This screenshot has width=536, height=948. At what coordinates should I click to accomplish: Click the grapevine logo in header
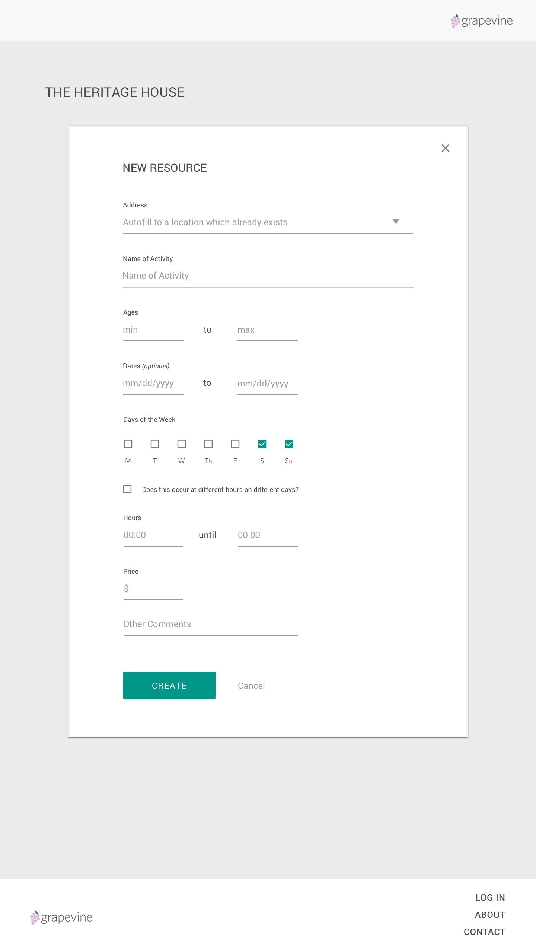coord(482,21)
